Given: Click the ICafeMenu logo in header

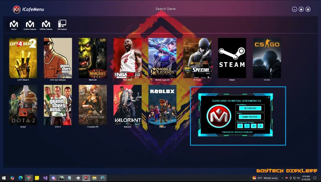Looking at the screenshot, I should (17, 10).
